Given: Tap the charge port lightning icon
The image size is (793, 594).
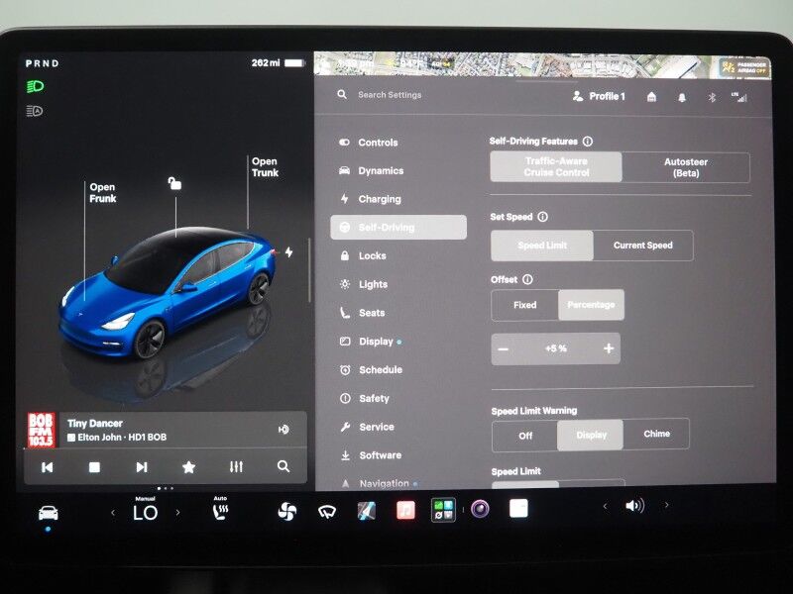Looking at the screenshot, I should pos(288,251).
